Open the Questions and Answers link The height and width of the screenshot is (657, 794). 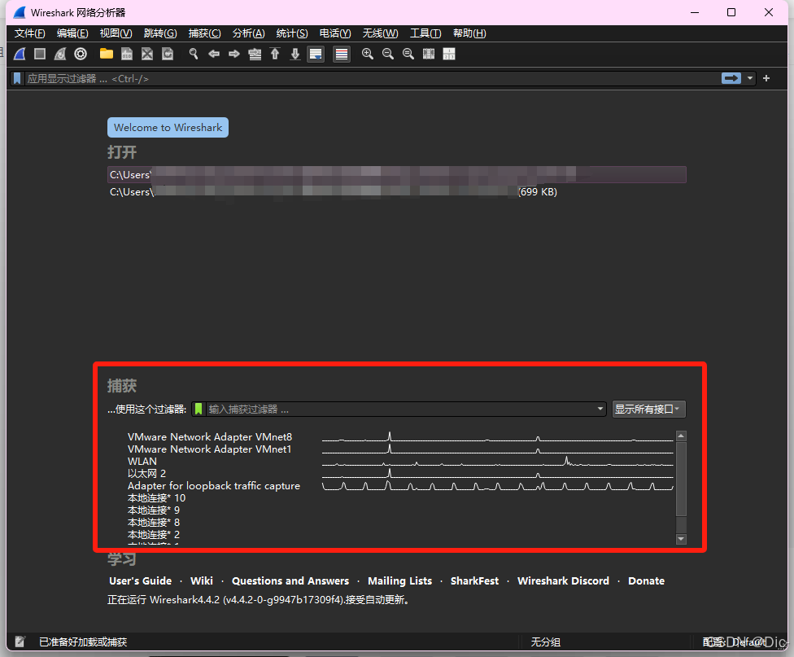tap(290, 581)
